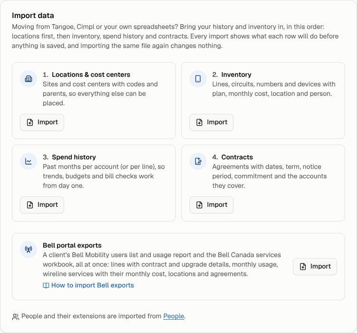Click the description starting "Past months per account"
This screenshot has width=357, height=333.
click(x=104, y=176)
